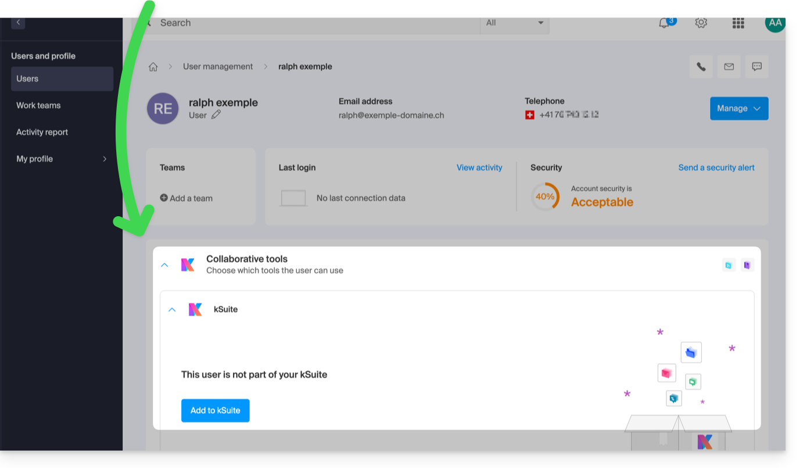Select Work teams in sidebar
The image size is (803, 468).
pos(38,105)
